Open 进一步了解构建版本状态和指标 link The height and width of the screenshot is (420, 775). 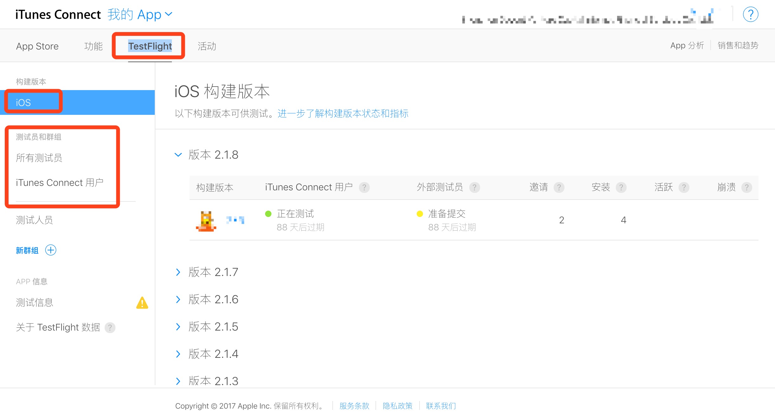point(343,114)
